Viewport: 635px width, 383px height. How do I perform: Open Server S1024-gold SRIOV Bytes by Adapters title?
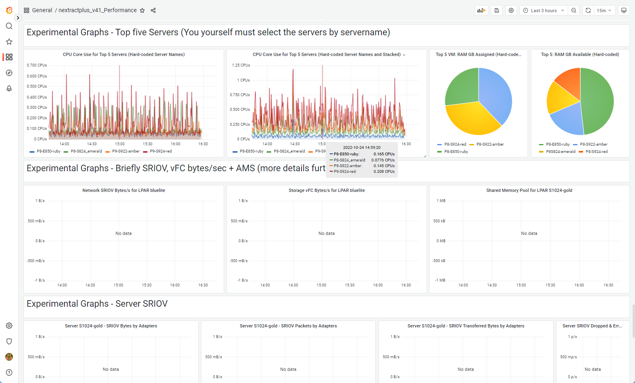(x=111, y=326)
